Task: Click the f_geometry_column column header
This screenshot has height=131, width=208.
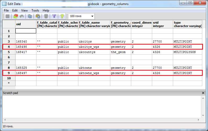Action: 121,24
